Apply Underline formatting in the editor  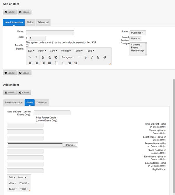[x=98, y=57]
